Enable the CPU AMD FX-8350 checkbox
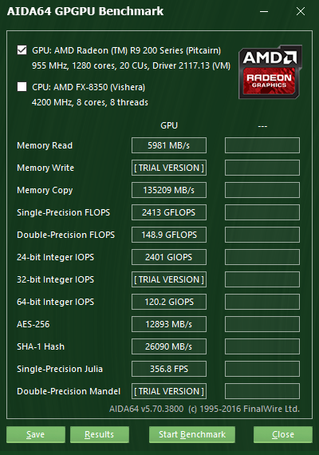 tap(22, 86)
